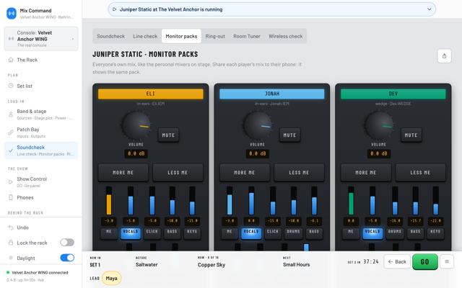Open The Rack home icon
Viewport: 462px width, 288px height.
coord(11,60)
